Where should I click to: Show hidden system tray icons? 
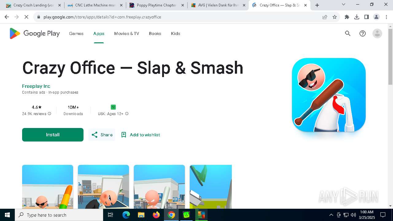331,215
